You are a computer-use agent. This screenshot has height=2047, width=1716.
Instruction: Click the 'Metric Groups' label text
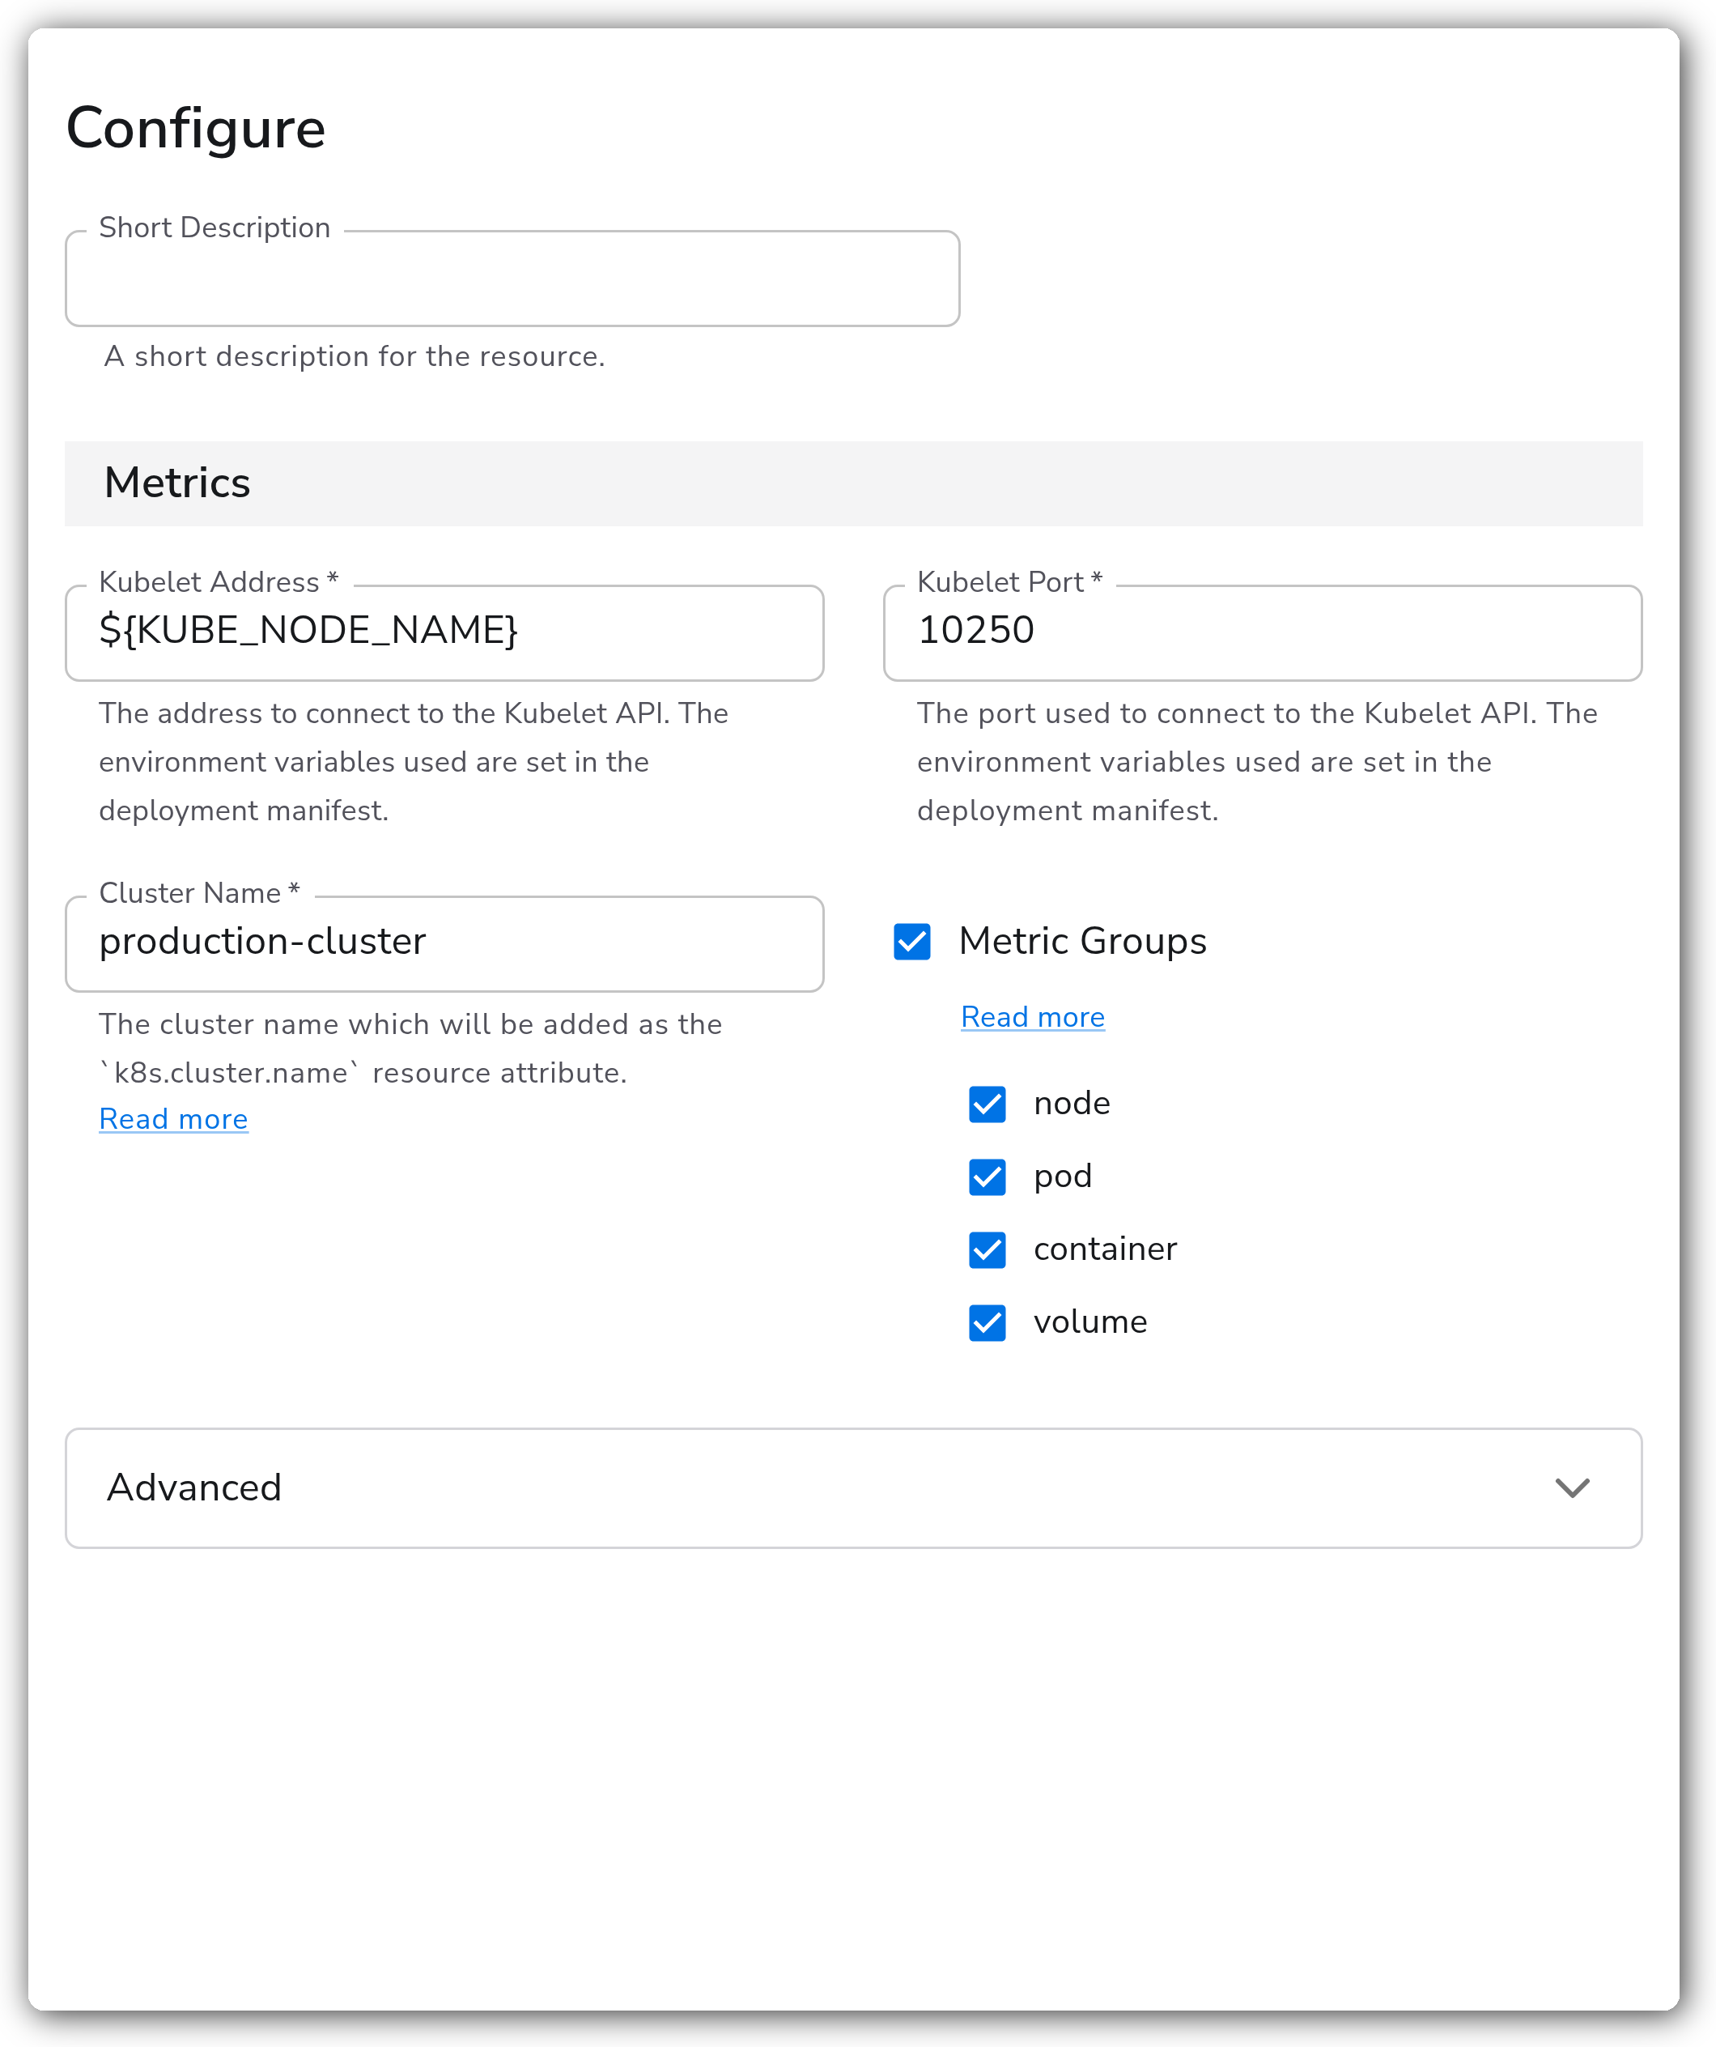pyautogui.click(x=1082, y=942)
